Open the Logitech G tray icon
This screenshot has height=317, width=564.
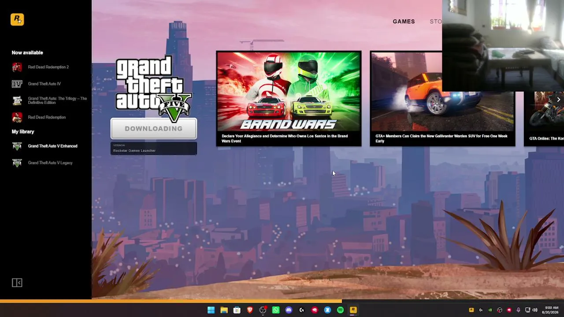click(x=481, y=310)
